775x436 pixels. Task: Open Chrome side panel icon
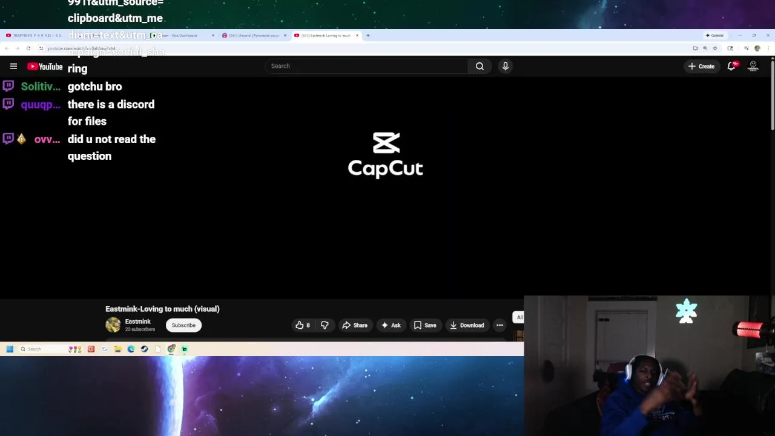coord(730,48)
